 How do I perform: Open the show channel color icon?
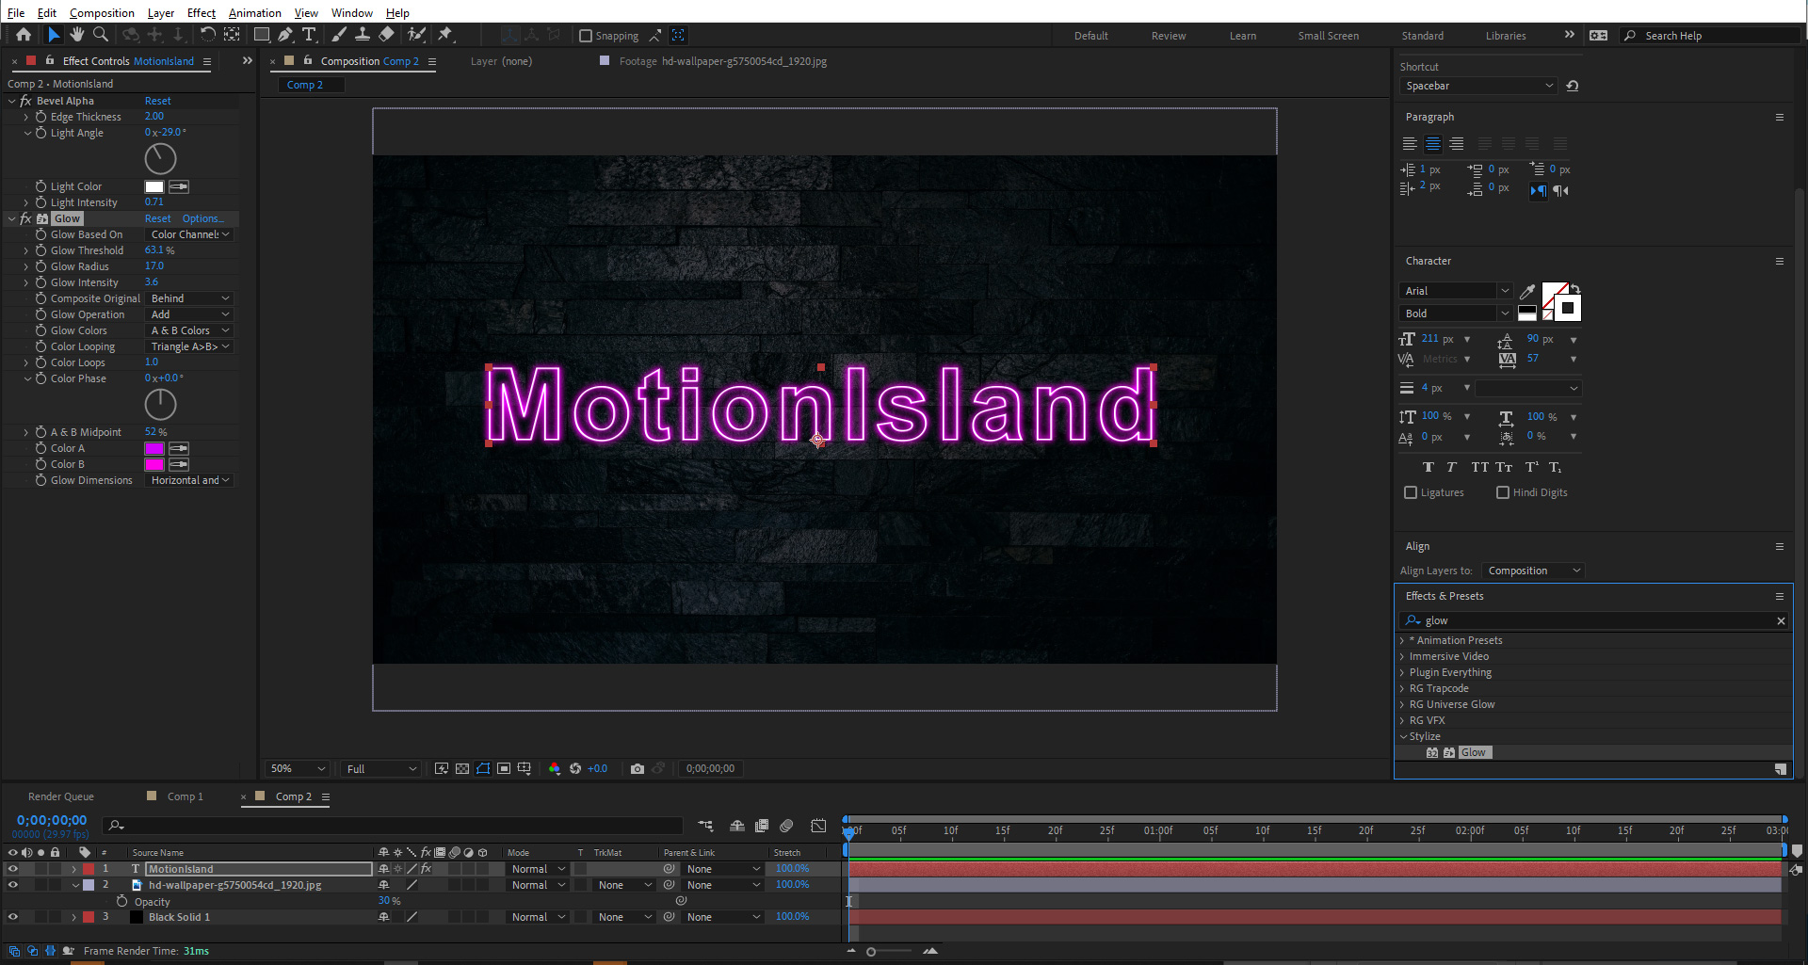(x=554, y=769)
